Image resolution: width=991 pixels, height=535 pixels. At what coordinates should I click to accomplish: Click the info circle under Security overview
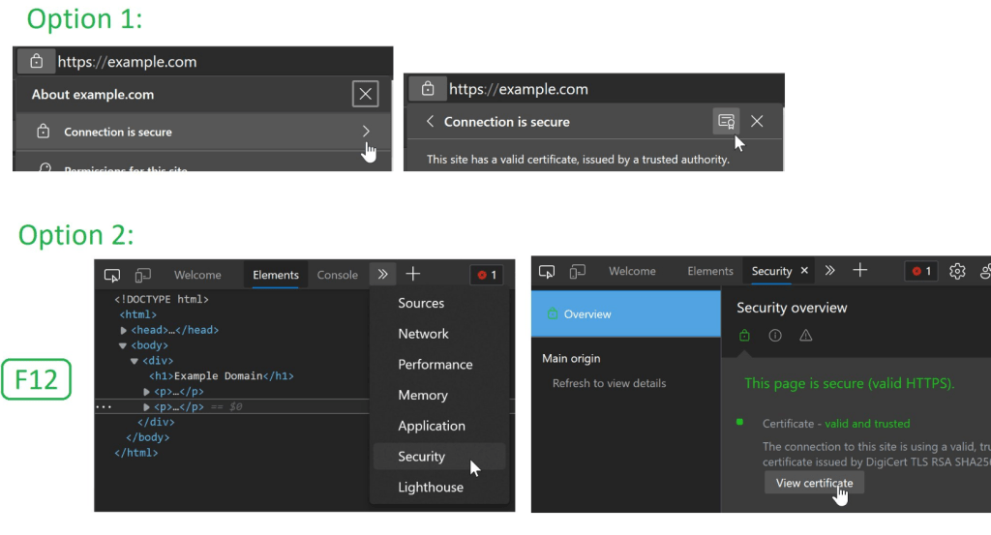(775, 336)
